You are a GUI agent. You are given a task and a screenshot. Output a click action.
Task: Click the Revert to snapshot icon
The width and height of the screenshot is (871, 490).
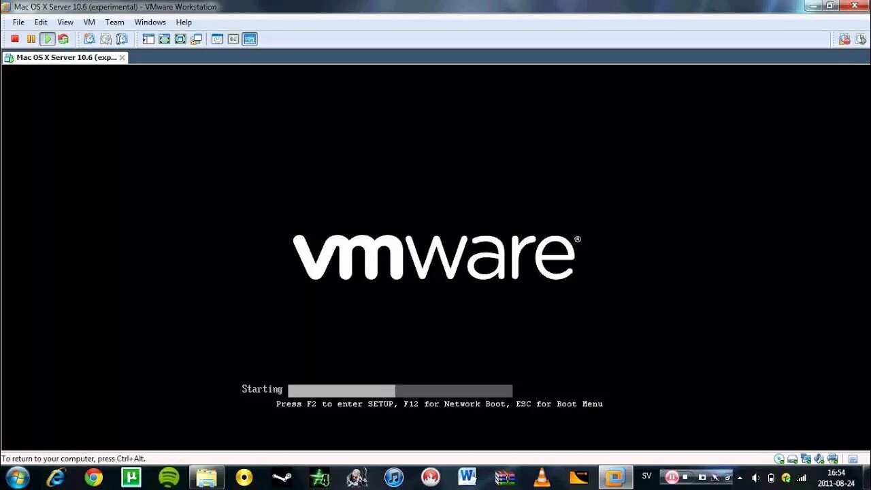[105, 39]
